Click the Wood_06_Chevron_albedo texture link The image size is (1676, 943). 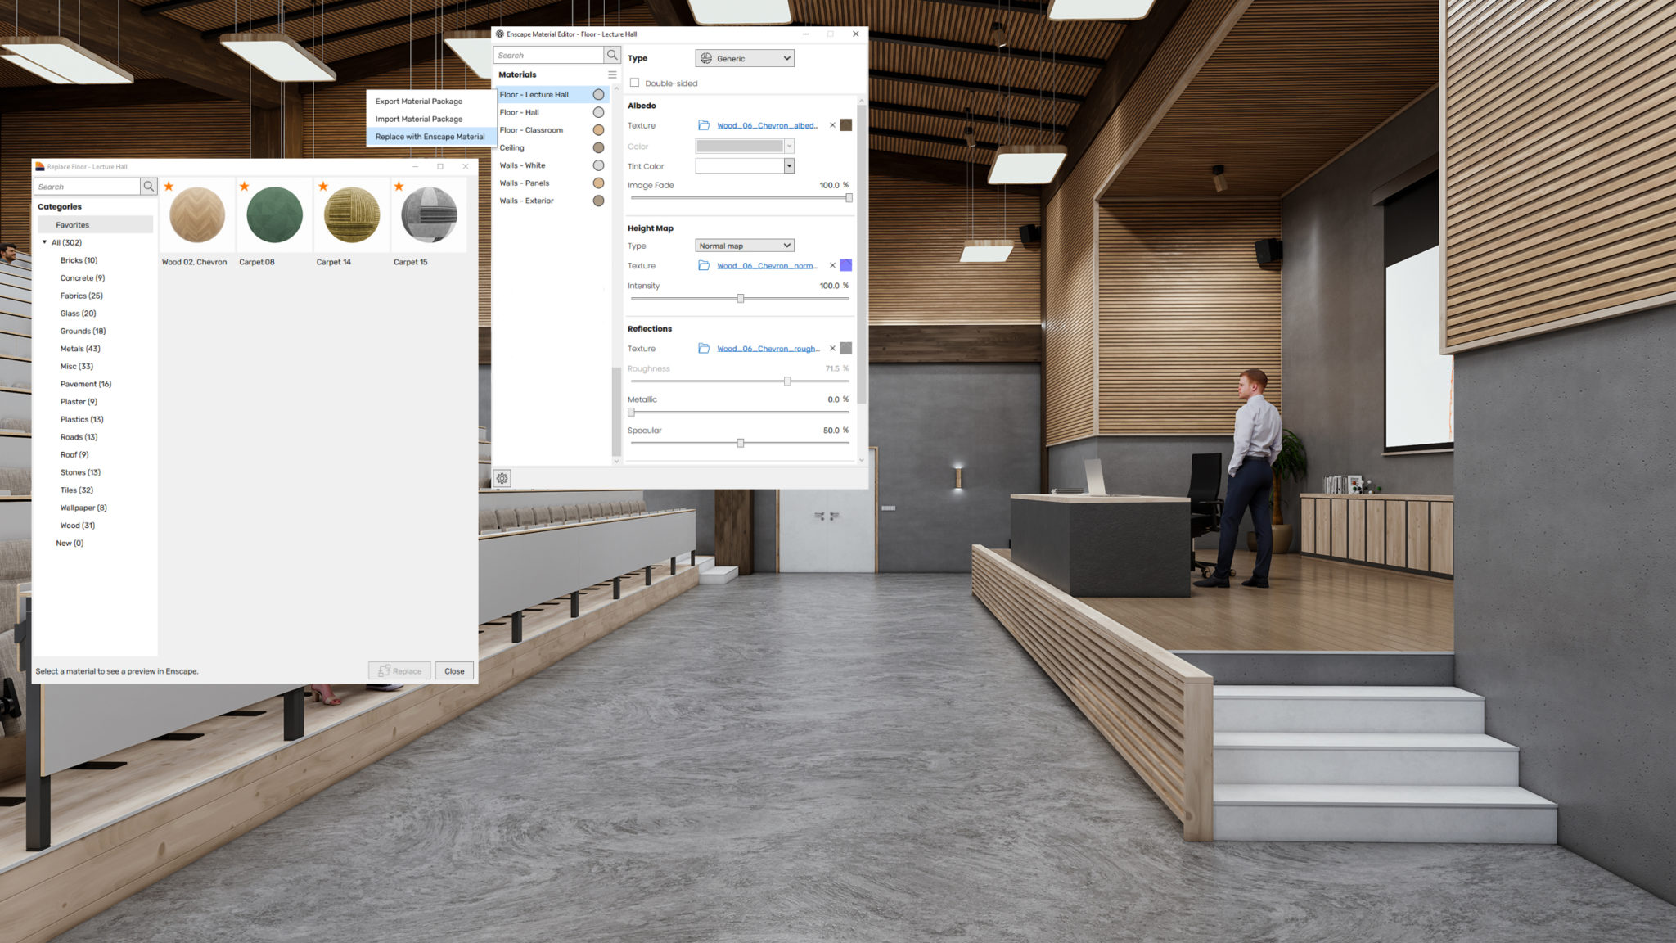tap(765, 125)
